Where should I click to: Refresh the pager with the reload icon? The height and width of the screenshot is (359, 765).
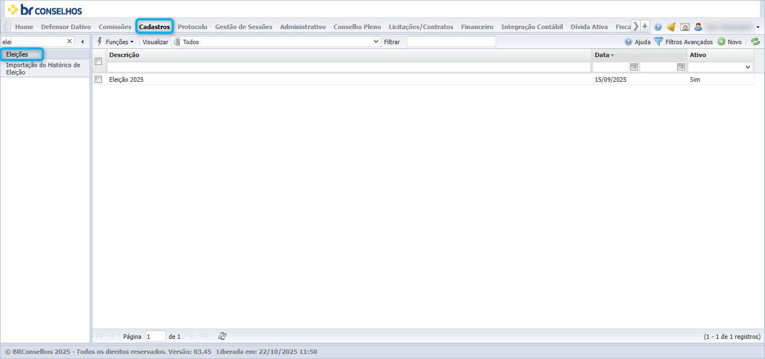pyautogui.click(x=222, y=336)
